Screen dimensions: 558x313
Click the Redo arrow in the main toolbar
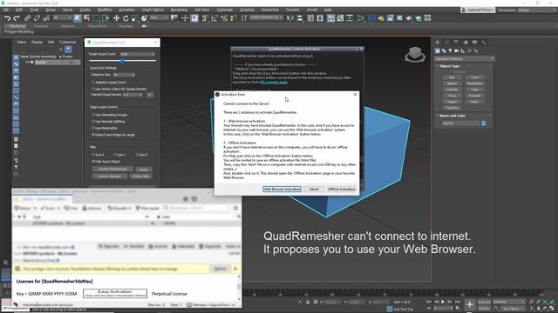(x=17, y=18)
